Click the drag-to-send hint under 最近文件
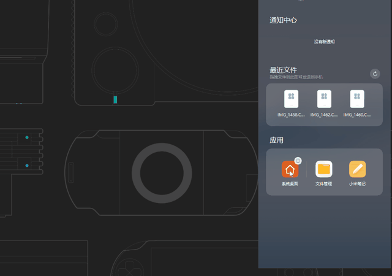The width and height of the screenshot is (392, 276). [296, 77]
